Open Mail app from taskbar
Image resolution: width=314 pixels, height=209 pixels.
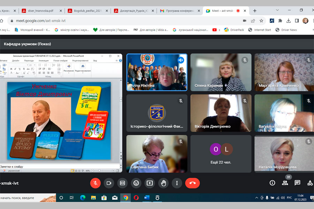[115, 198]
